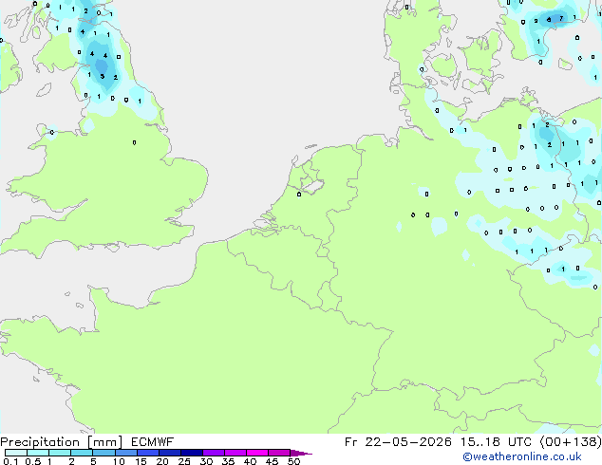Viewport: 602px width, 465px height.
Task: Choose the 2–5 mm legend color box
Action: point(82,453)
